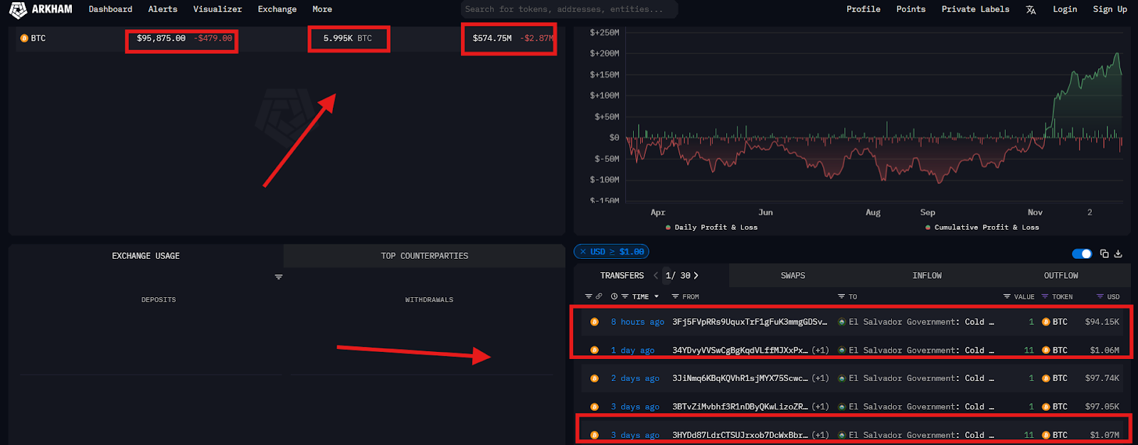Click BTC token icon in $97.74K row

tap(1046, 379)
